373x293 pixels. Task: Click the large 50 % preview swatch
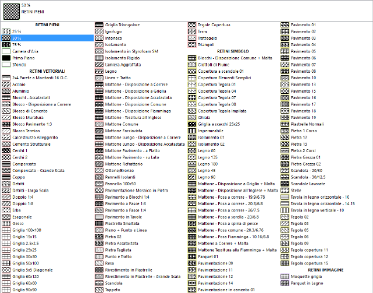click(11, 11)
